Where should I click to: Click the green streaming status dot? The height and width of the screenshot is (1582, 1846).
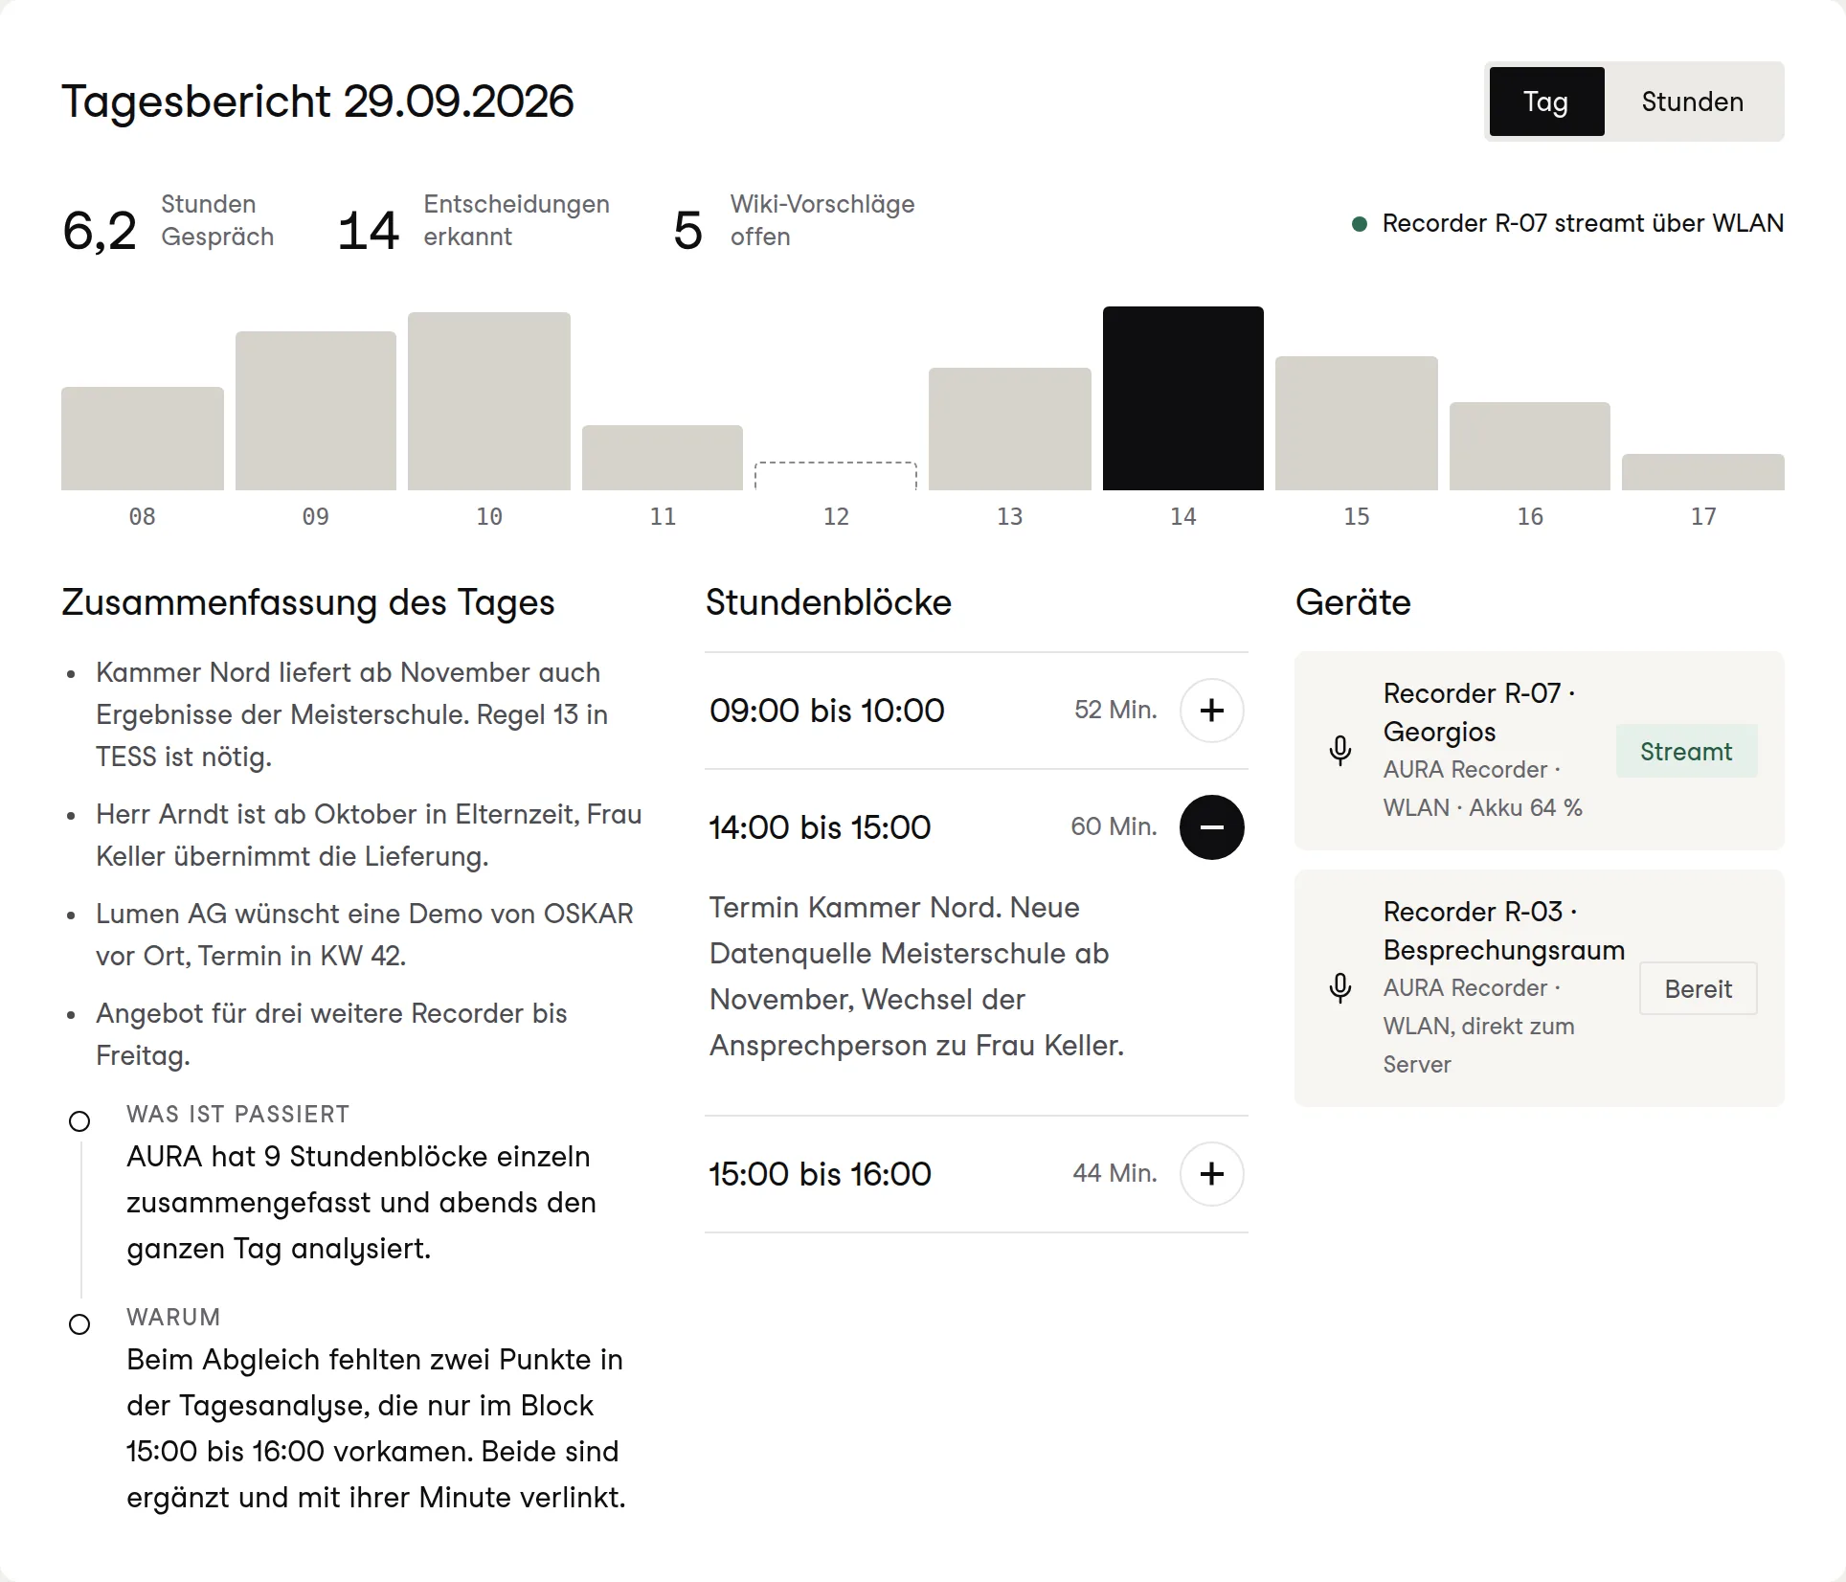[1359, 224]
